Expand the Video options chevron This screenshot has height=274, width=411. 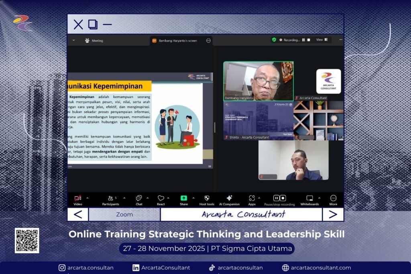click(87, 198)
